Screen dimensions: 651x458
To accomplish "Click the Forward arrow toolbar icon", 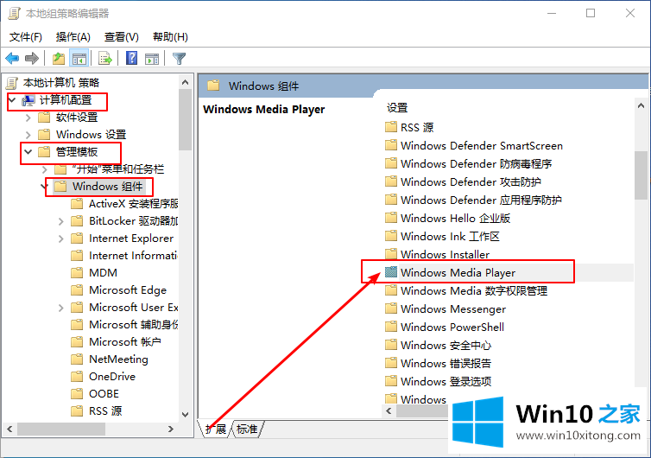I will [x=32, y=58].
